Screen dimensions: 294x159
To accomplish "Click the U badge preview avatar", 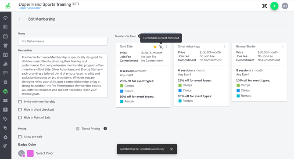I will tap(22, 153).
